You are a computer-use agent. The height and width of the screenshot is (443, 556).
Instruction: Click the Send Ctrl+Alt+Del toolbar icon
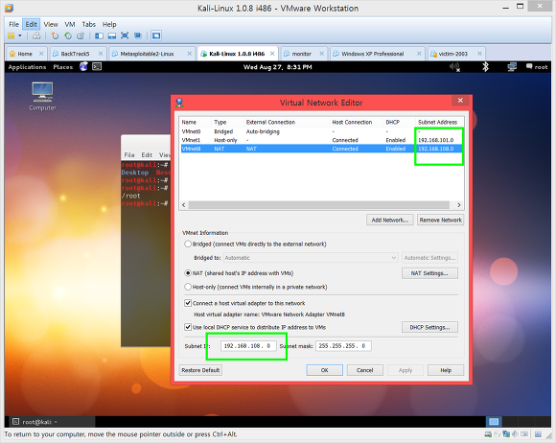[36, 35]
